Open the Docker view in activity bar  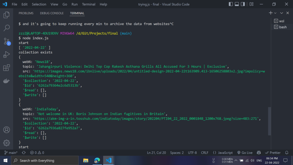(x=7, y=81)
